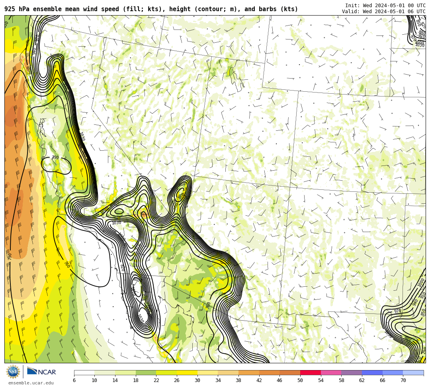Image resolution: width=430 pixels, height=388 pixels.
Task: Pick the green 18-22 kts colorbar swatch
Action: (x=146, y=372)
